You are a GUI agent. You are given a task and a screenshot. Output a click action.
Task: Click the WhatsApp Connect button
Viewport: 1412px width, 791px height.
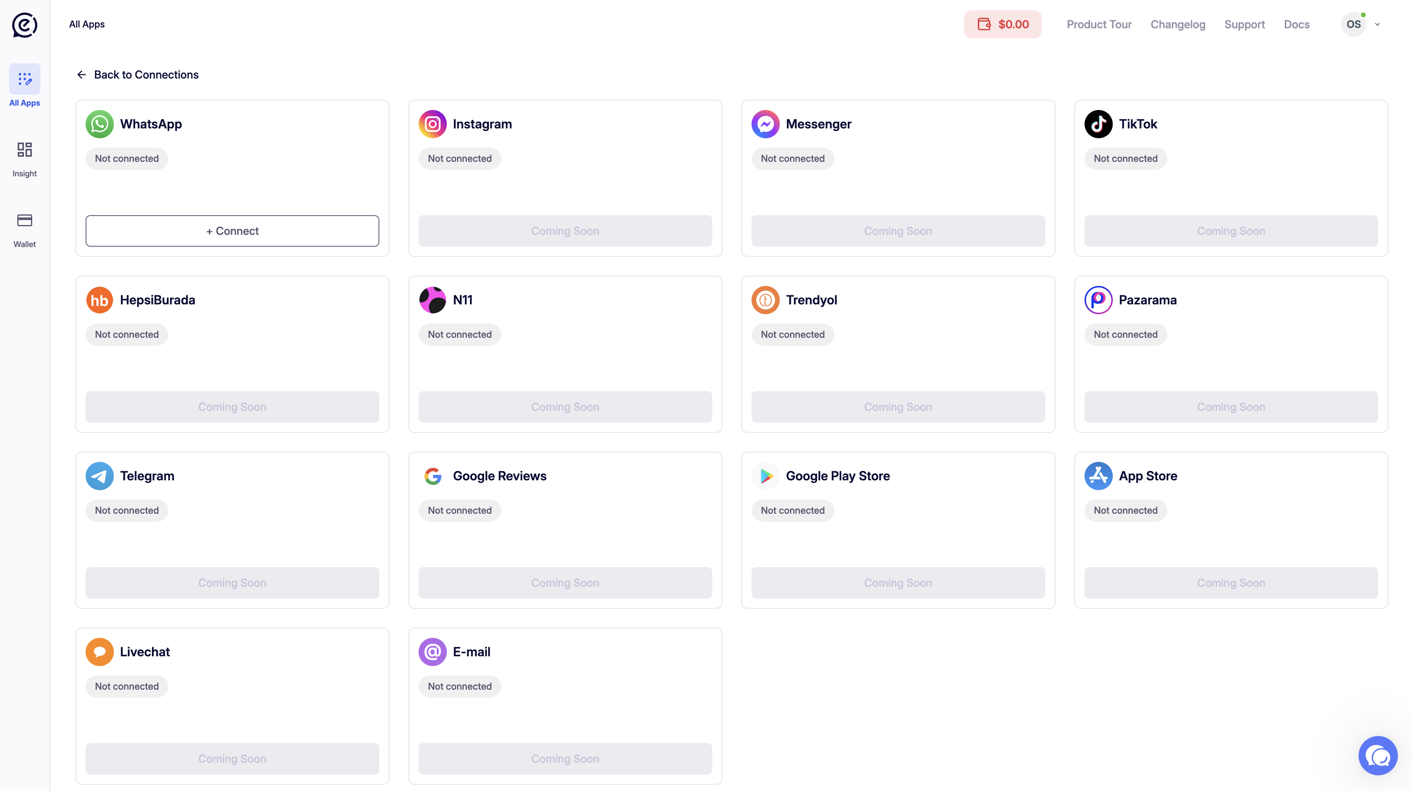[232, 231]
